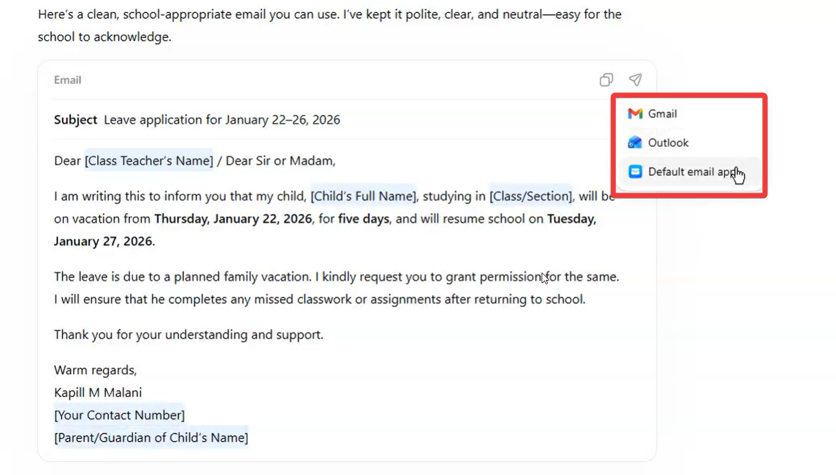Click the Outlook icon in the share menu

[x=635, y=142]
